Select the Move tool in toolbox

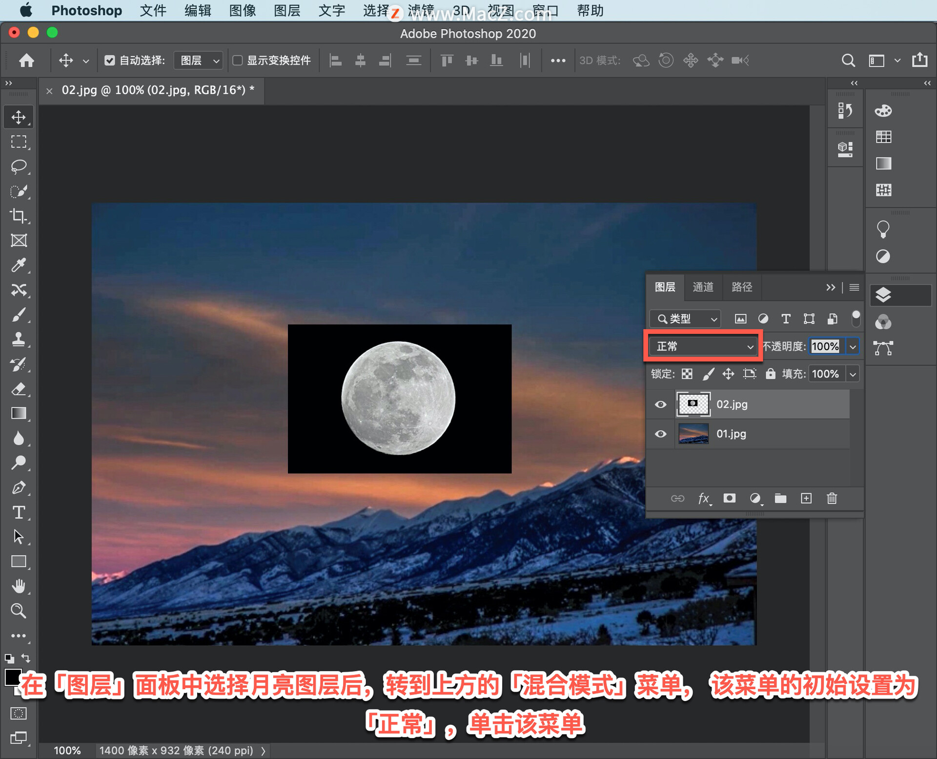coord(19,117)
